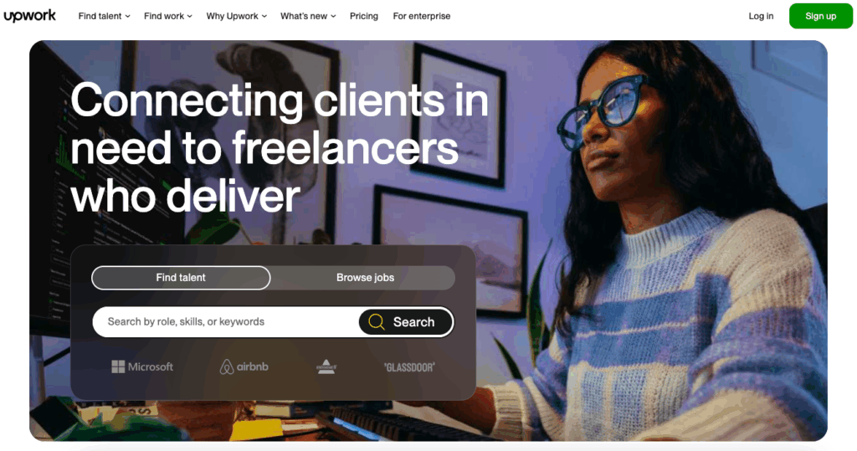Click the triangular logo between Airbnb and Glassdoor

coord(326,366)
